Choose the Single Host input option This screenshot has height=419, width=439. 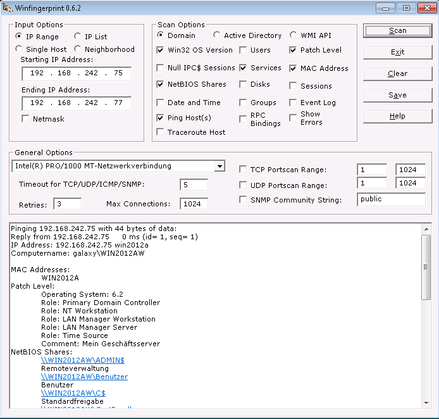(x=20, y=49)
